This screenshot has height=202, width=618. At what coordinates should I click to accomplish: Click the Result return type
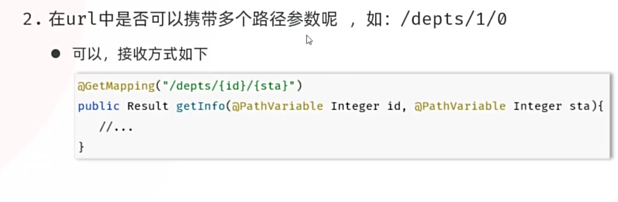click(148, 107)
